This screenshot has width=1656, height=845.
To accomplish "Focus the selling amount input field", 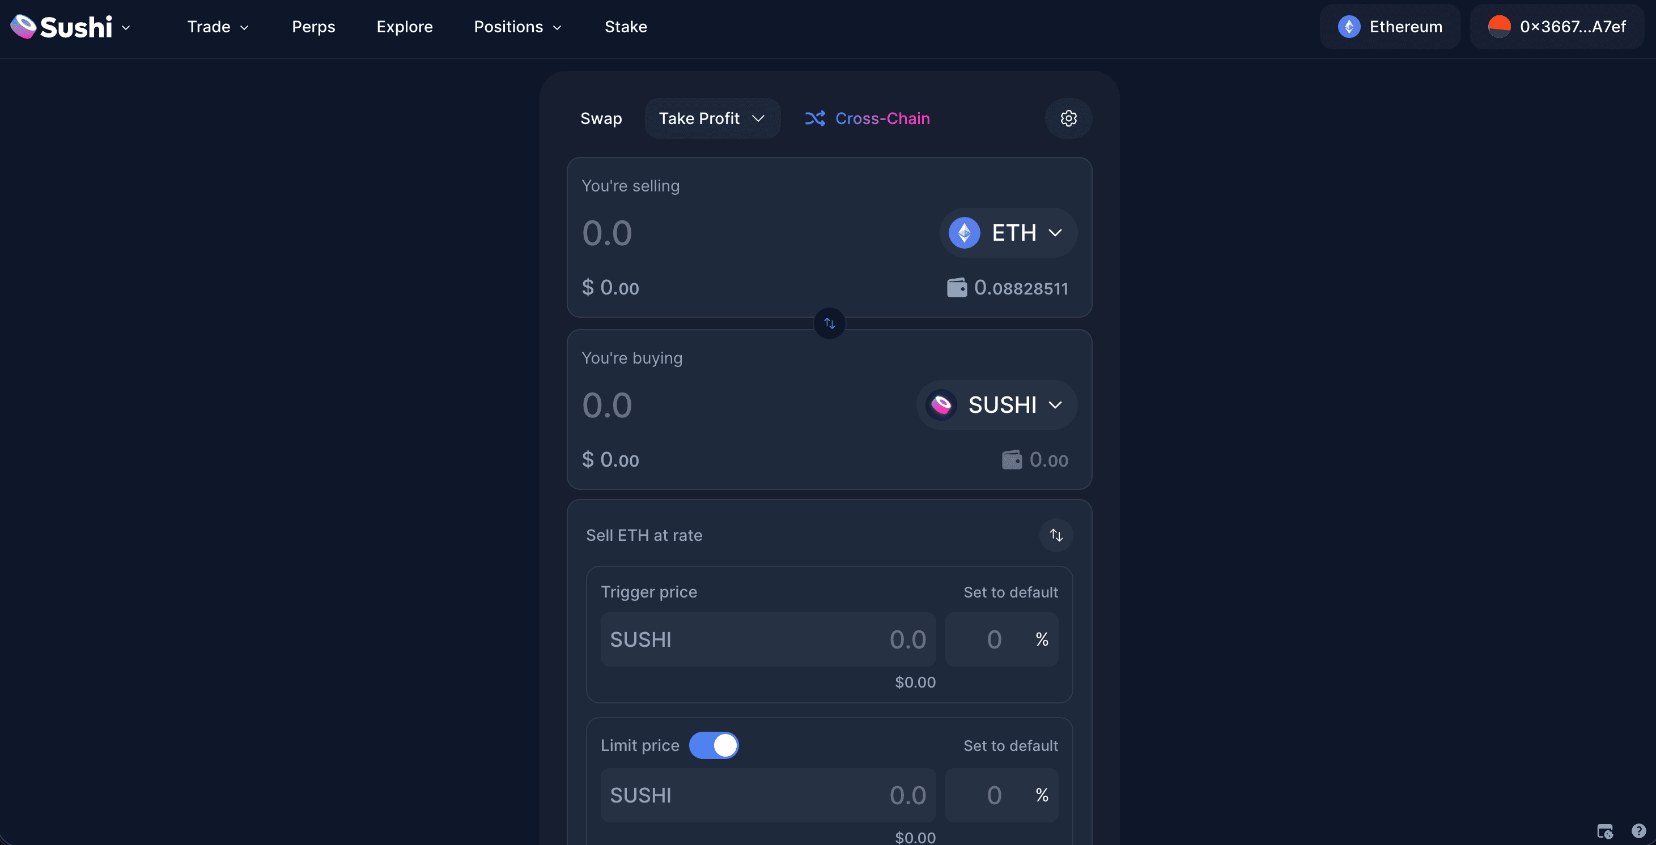I will (752, 233).
